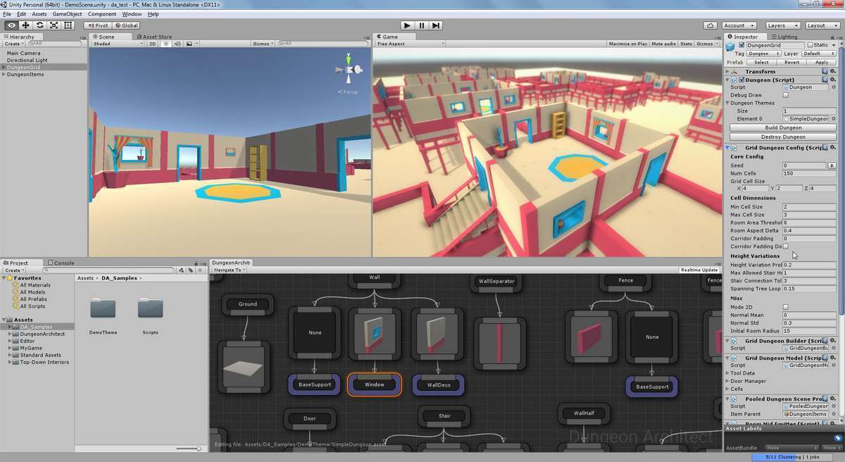Open the Layout dropdown
The width and height of the screenshot is (845, 462).
click(x=821, y=25)
